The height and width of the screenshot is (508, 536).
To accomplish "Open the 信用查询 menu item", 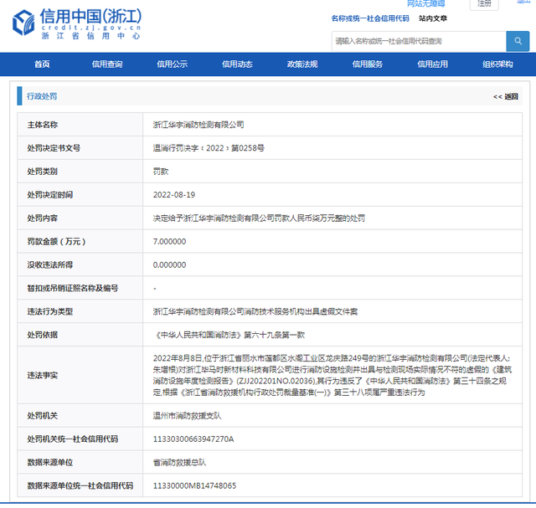I will point(107,64).
